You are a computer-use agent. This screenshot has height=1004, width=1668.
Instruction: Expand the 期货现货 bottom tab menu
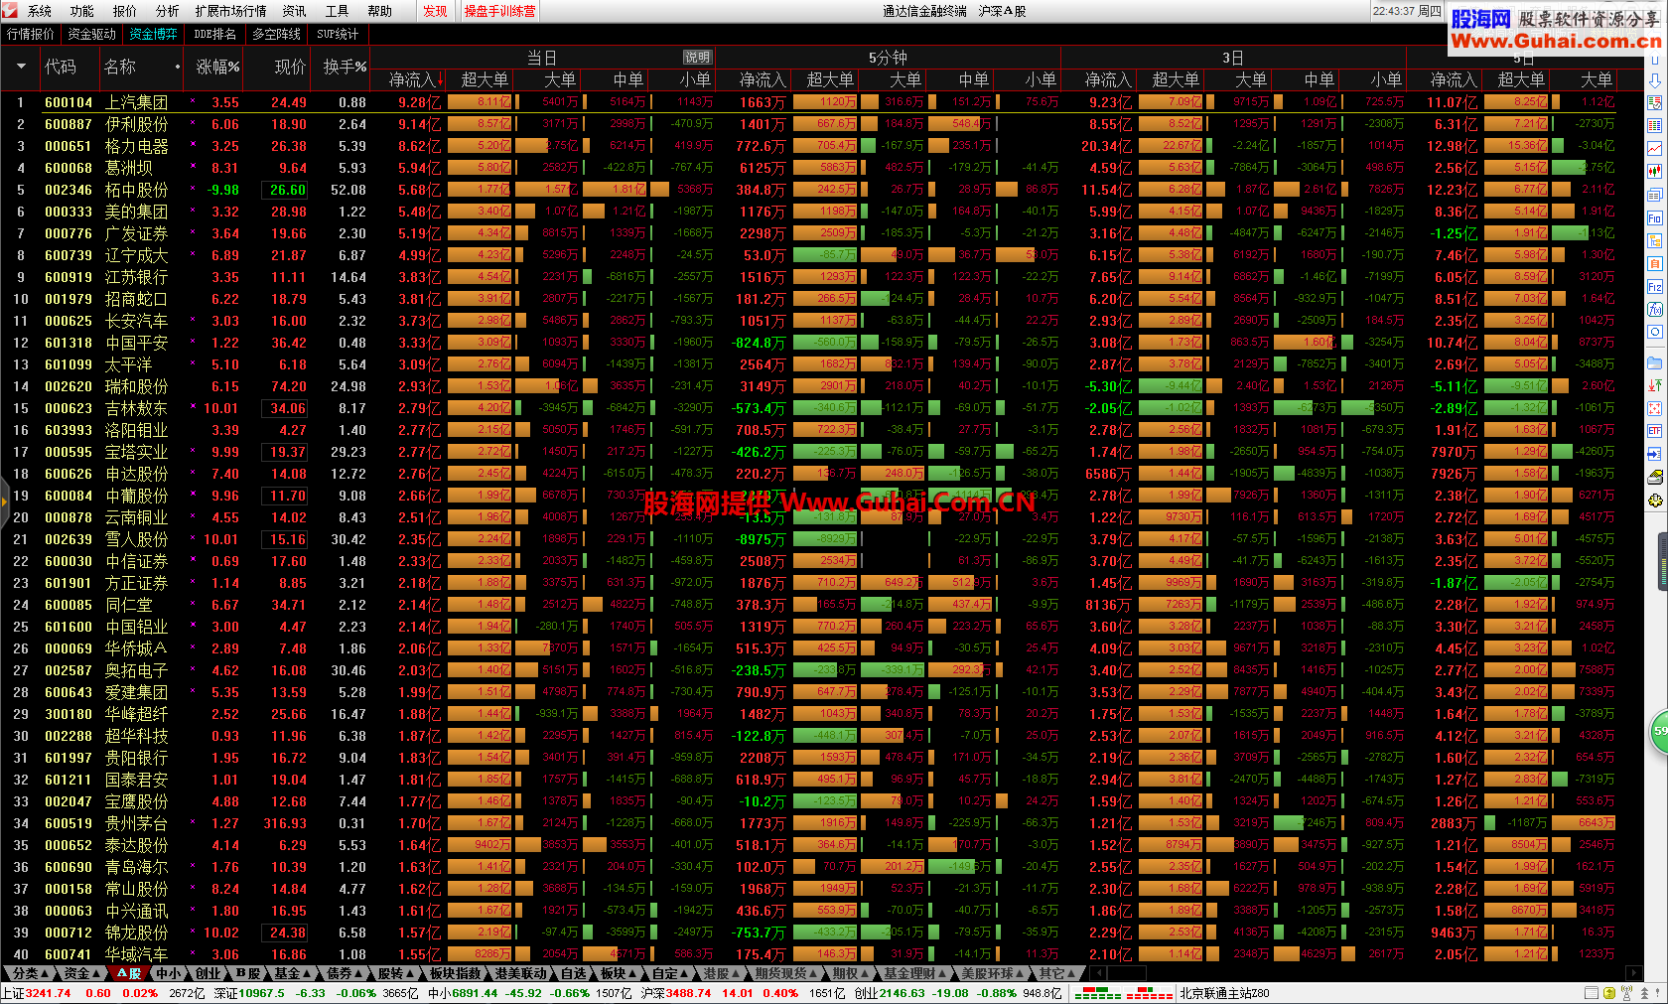coord(787,973)
